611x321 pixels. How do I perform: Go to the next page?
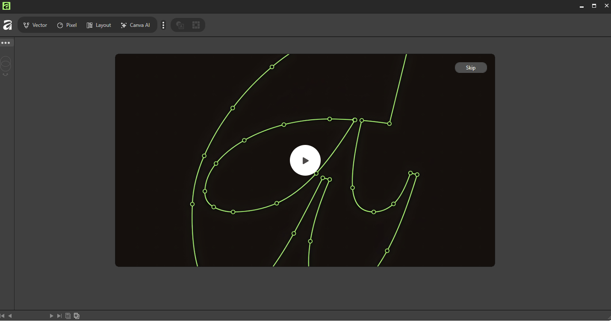(51, 316)
